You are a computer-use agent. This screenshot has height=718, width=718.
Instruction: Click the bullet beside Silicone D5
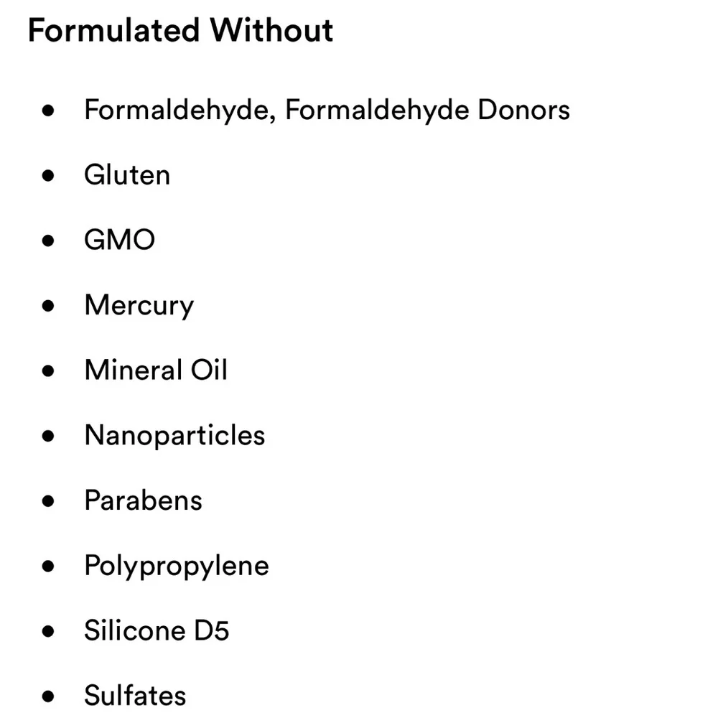(48, 631)
